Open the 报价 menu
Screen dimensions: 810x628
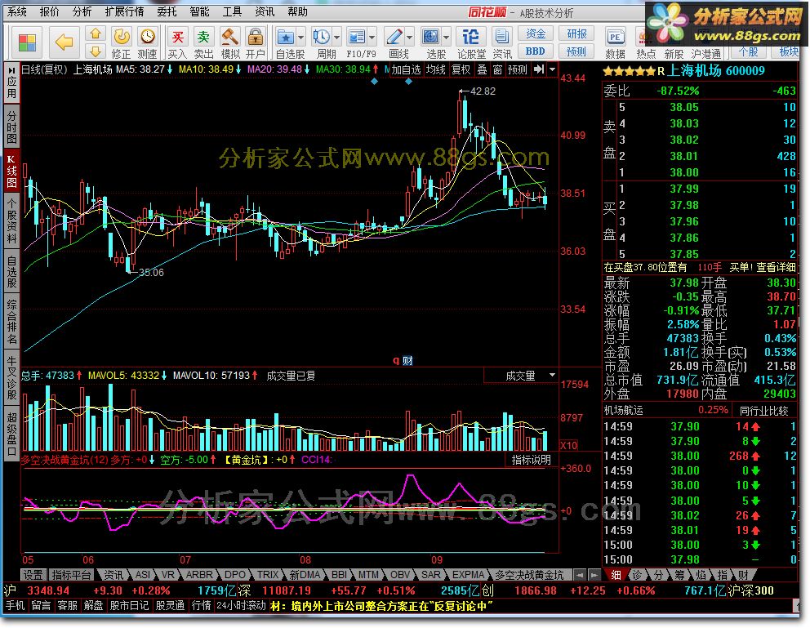coord(50,11)
